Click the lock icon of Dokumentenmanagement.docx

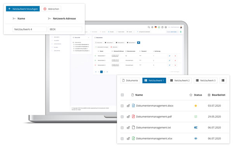click(128, 106)
